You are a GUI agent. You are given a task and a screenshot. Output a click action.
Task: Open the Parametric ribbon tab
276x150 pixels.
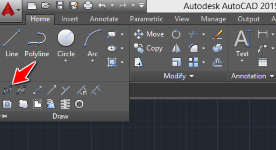click(x=146, y=19)
